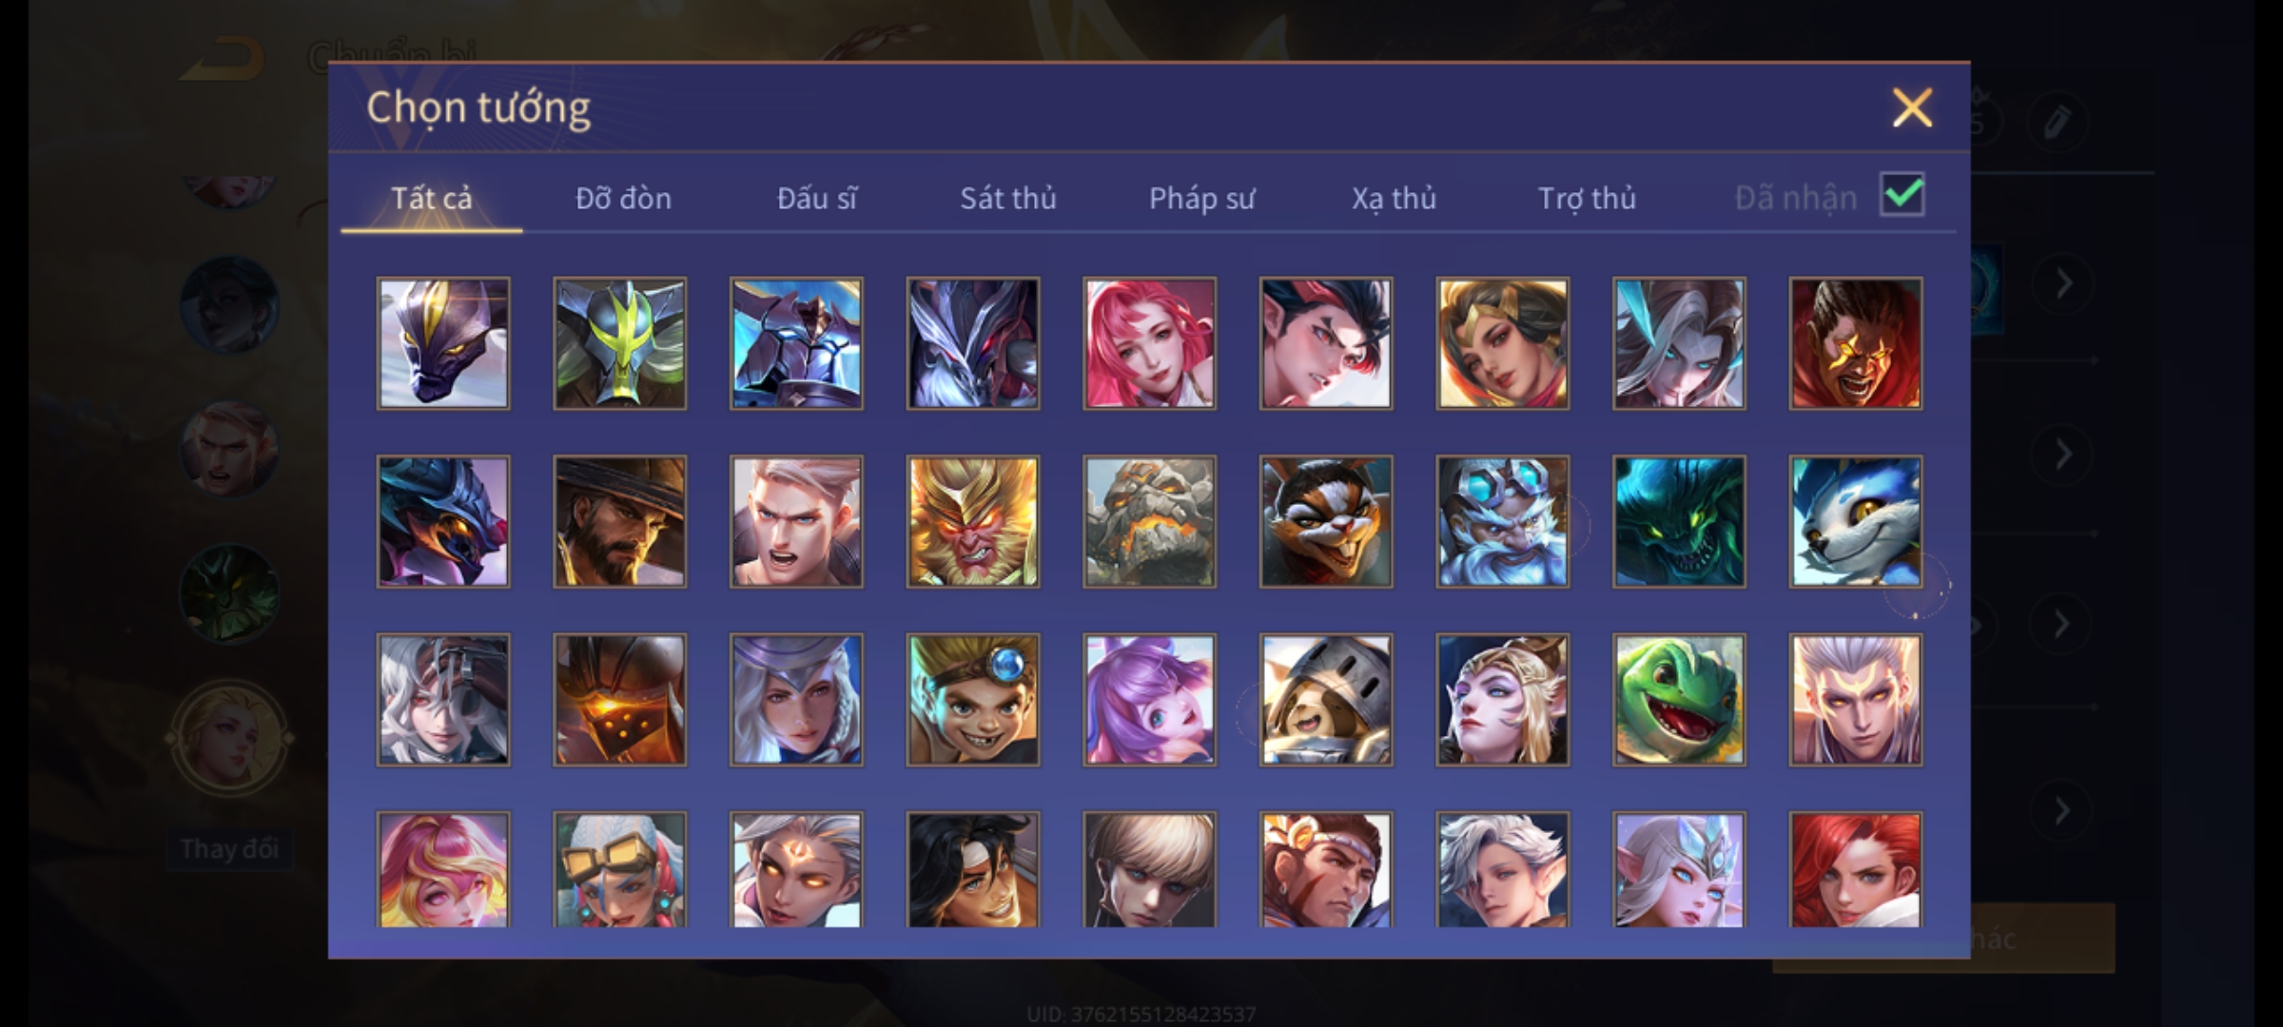Viewport: 2283px width, 1027px height.
Task: Choose the bearded cowboy hat hero
Action: 619,521
